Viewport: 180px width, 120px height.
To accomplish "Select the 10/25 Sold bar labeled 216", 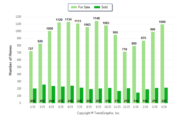I will 110,96.
